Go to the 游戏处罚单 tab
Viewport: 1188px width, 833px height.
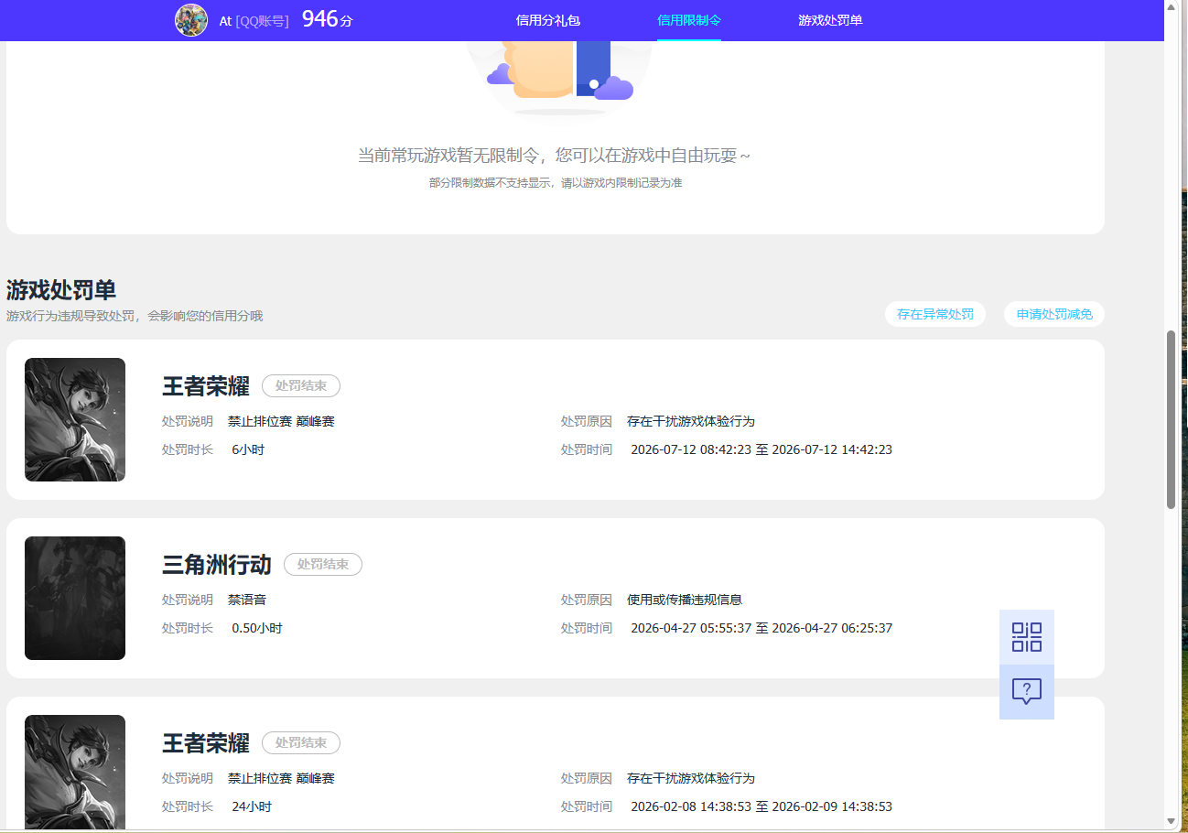830,20
